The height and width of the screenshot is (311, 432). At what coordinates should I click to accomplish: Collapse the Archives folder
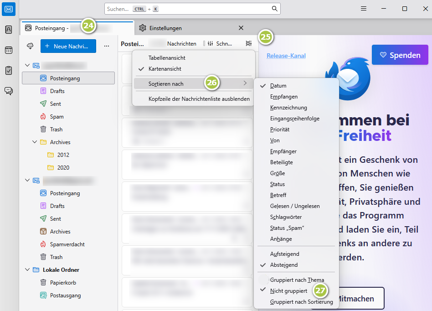coord(34,142)
